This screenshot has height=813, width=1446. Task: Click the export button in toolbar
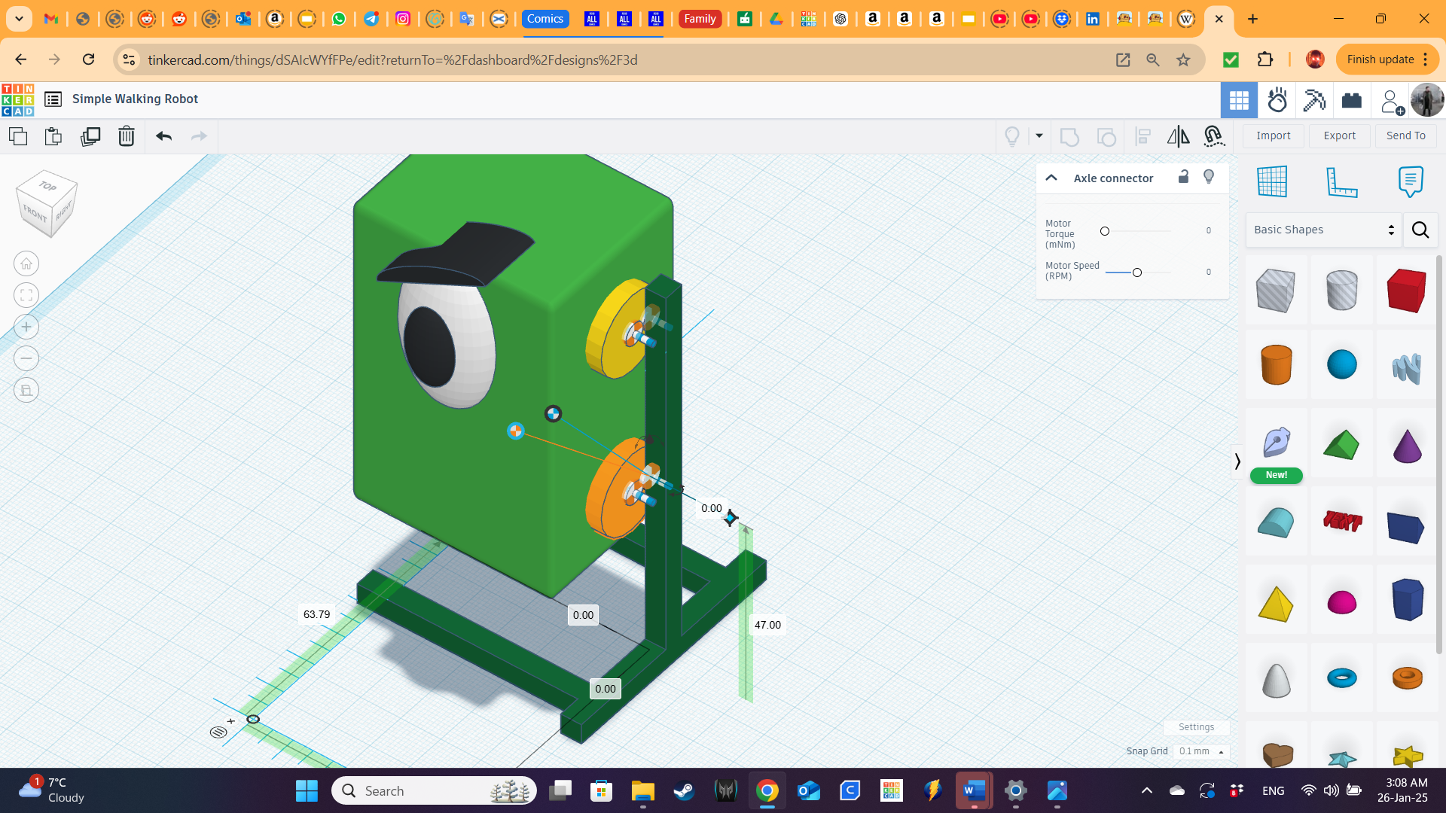point(1340,135)
